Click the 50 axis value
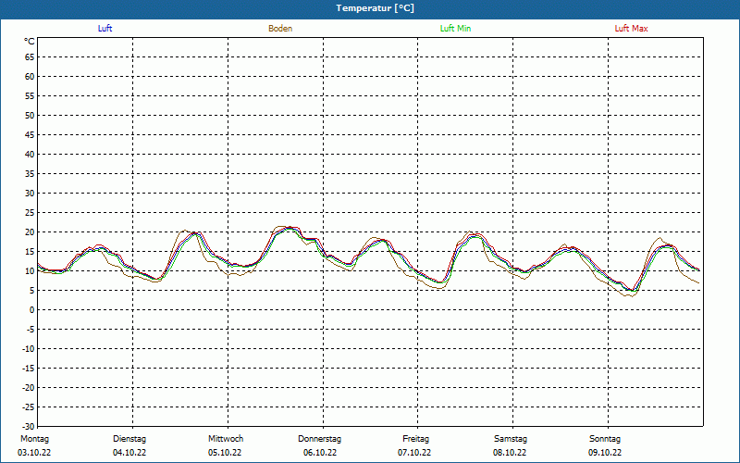The width and height of the screenshot is (740, 463). click(30, 115)
